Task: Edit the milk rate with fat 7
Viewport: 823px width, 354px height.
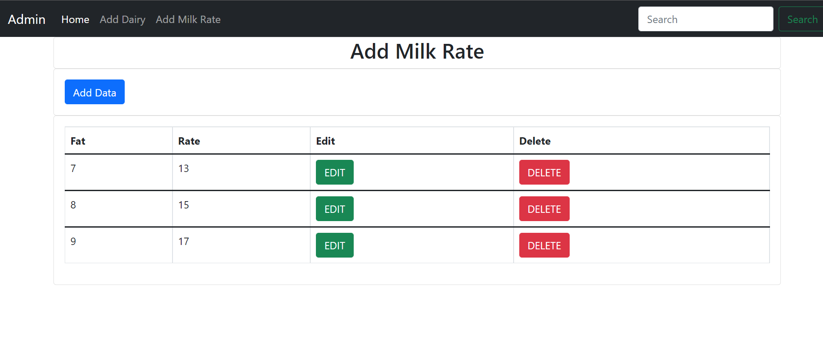Action: tap(334, 172)
